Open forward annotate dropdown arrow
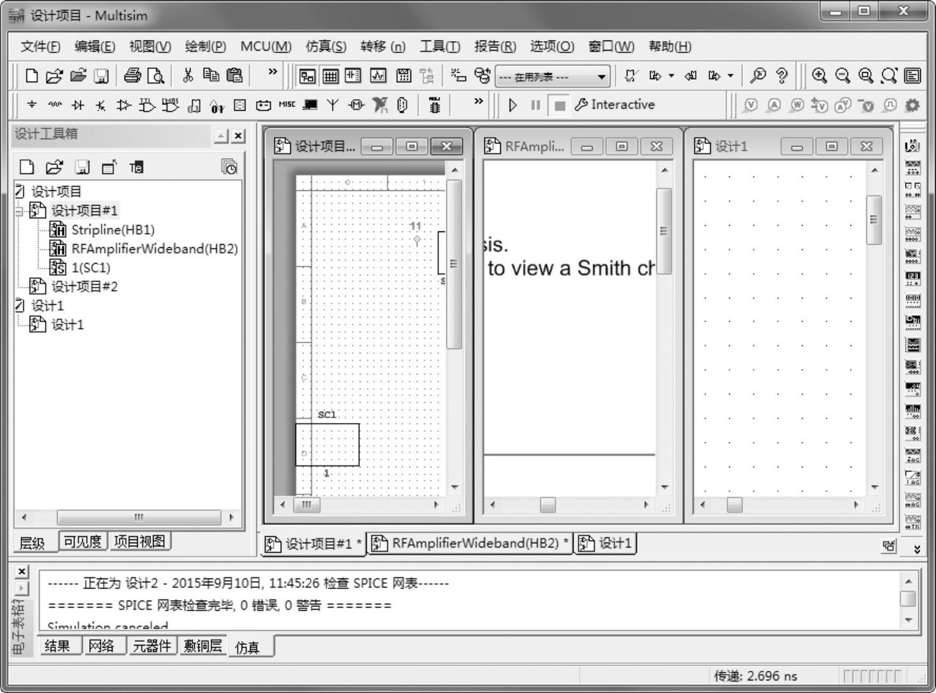This screenshot has width=936, height=693. (730, 76)
